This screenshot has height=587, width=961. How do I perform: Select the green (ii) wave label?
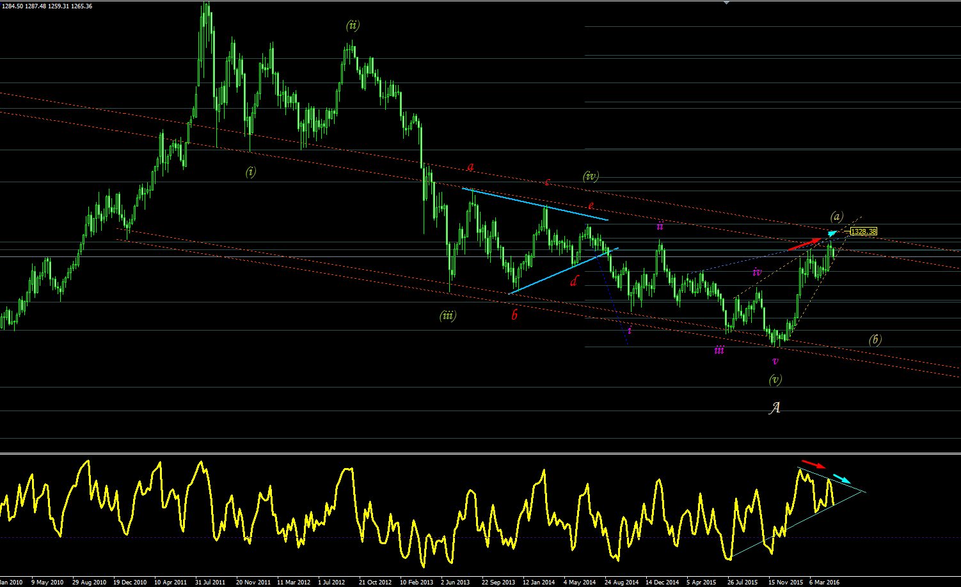click(x=353, y=26)
